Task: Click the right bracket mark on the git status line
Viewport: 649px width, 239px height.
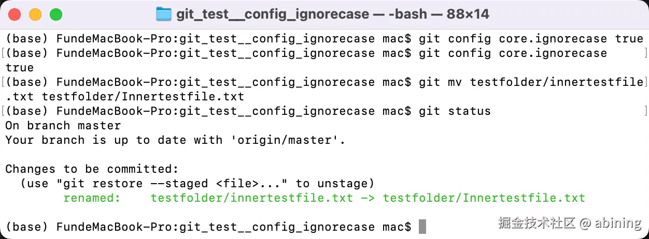Action: [645, 111]
